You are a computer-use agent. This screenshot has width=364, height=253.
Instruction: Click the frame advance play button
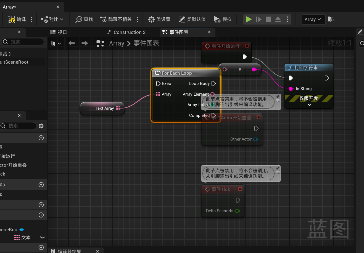[259, 19]
